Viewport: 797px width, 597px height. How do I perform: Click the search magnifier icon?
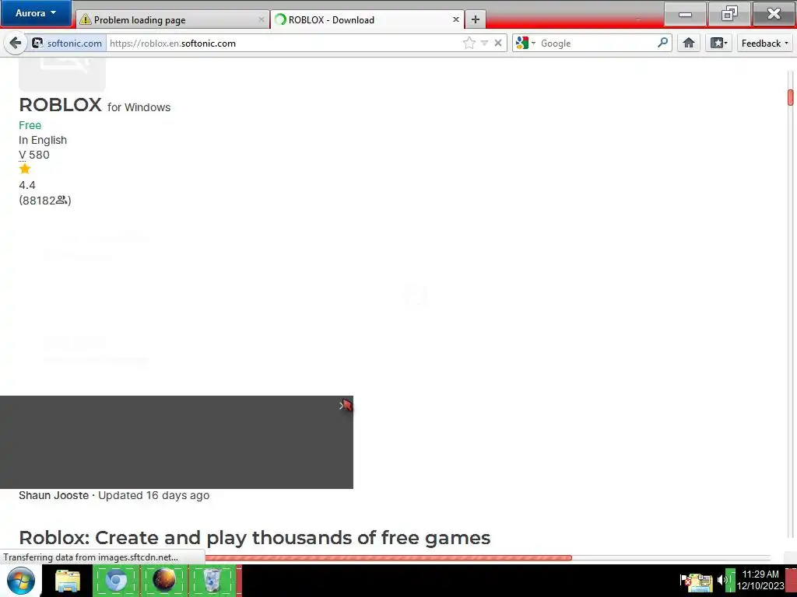(x=662, y=43)
